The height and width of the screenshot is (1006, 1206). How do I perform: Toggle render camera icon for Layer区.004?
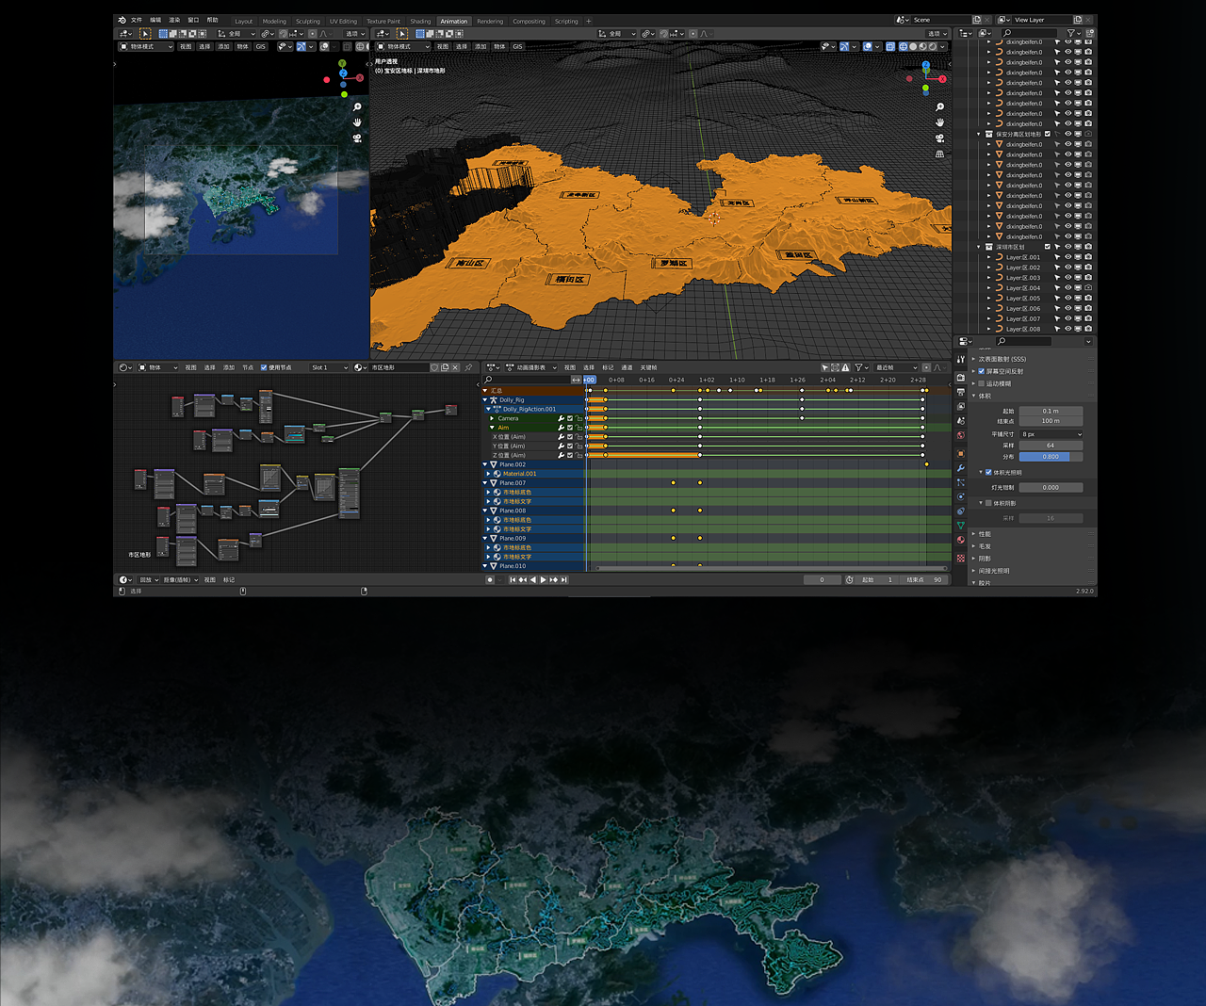pos(1088,288)
